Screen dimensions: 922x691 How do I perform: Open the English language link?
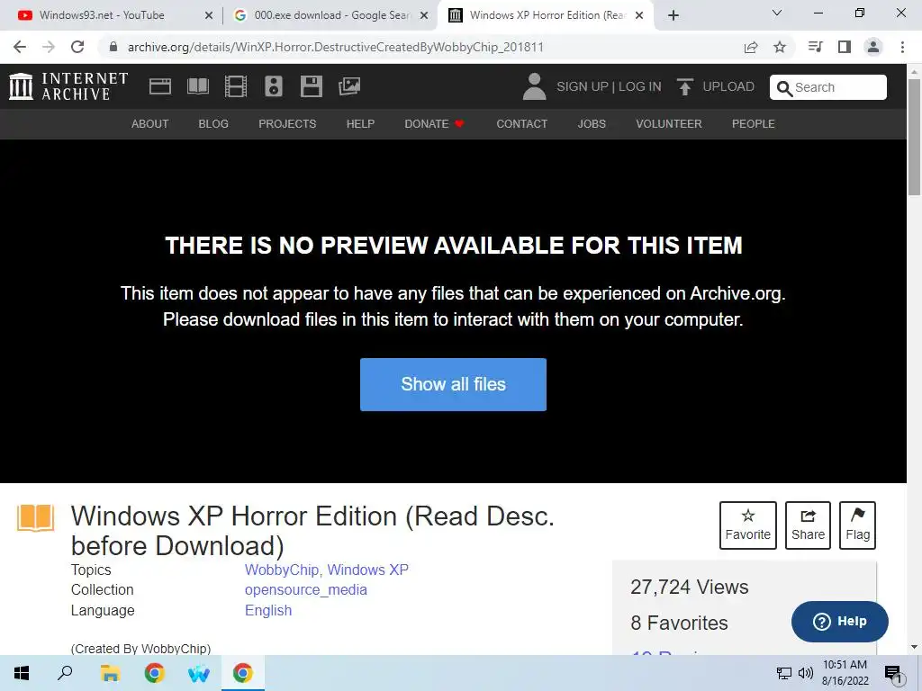tap(268, 611)
